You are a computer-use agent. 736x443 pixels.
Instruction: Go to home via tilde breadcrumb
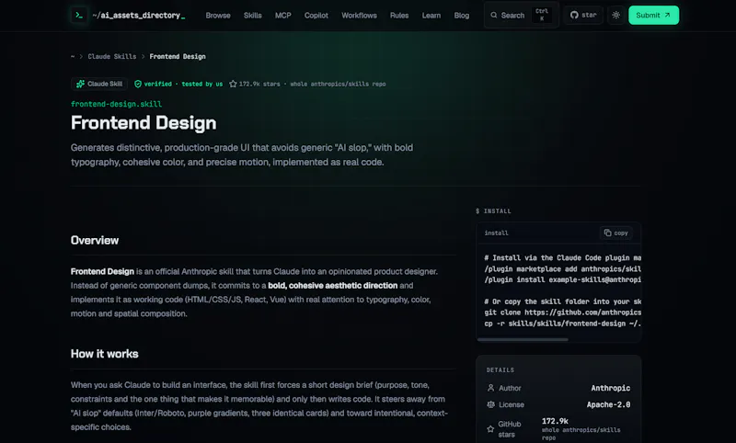(x=73, y=56)
